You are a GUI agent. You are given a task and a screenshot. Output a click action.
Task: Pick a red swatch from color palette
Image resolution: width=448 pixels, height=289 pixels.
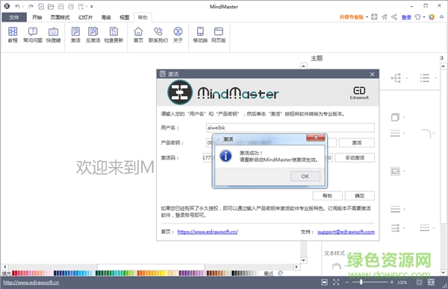[14, 273]
